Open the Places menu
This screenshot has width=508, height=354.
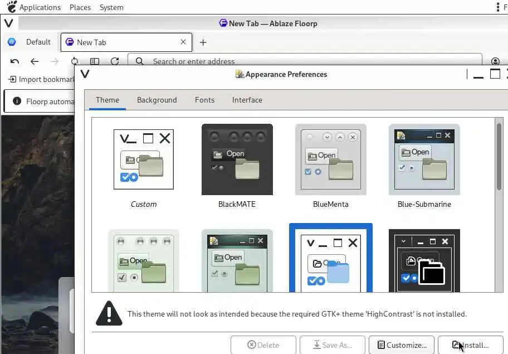point(80,7)
